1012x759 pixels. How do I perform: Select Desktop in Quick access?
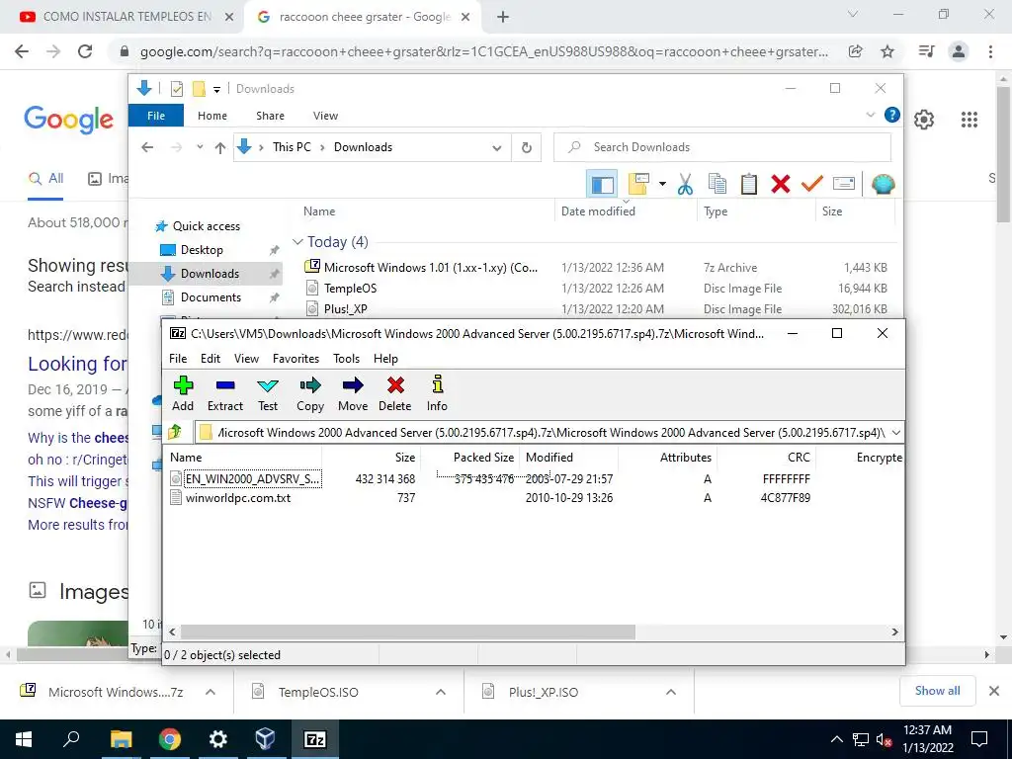pyautogui.click(x=202, y=250)
